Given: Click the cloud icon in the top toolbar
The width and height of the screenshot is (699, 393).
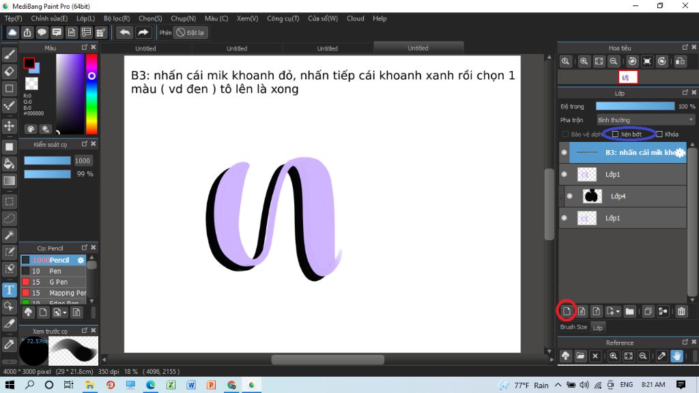Looking at the screenshot, I should (x=12, y=33).
